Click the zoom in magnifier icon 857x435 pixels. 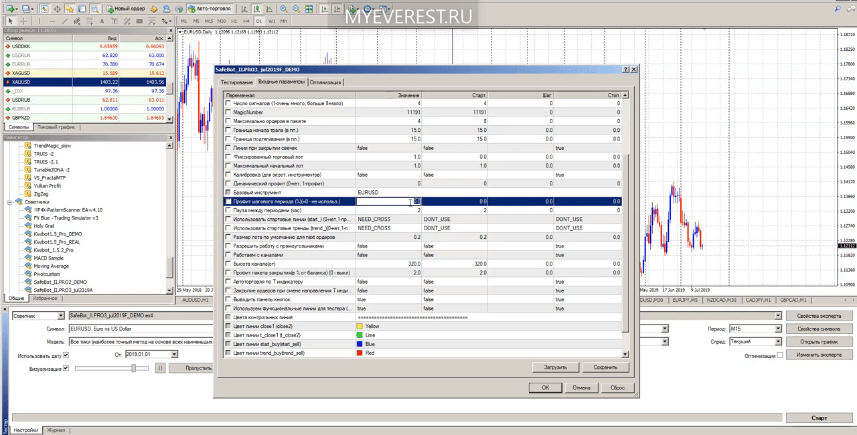click(x=284, y=9)
